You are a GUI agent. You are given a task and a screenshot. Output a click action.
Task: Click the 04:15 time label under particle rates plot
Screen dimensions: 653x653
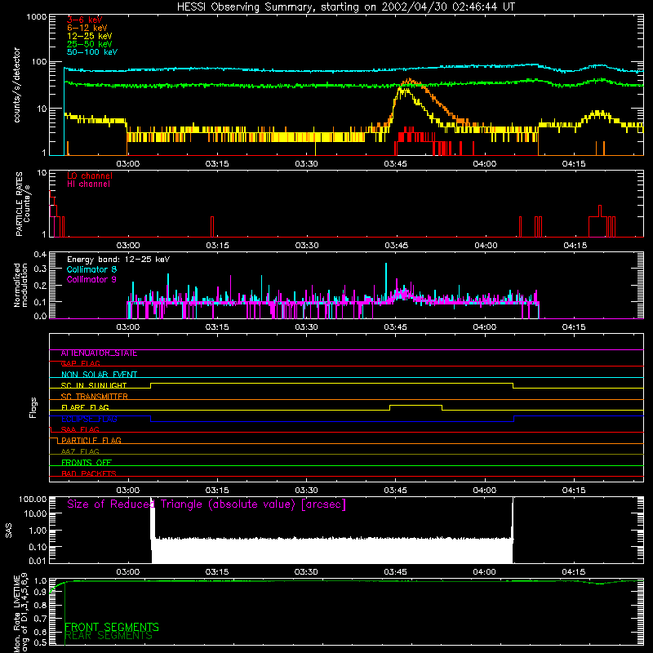pos(575,246)
